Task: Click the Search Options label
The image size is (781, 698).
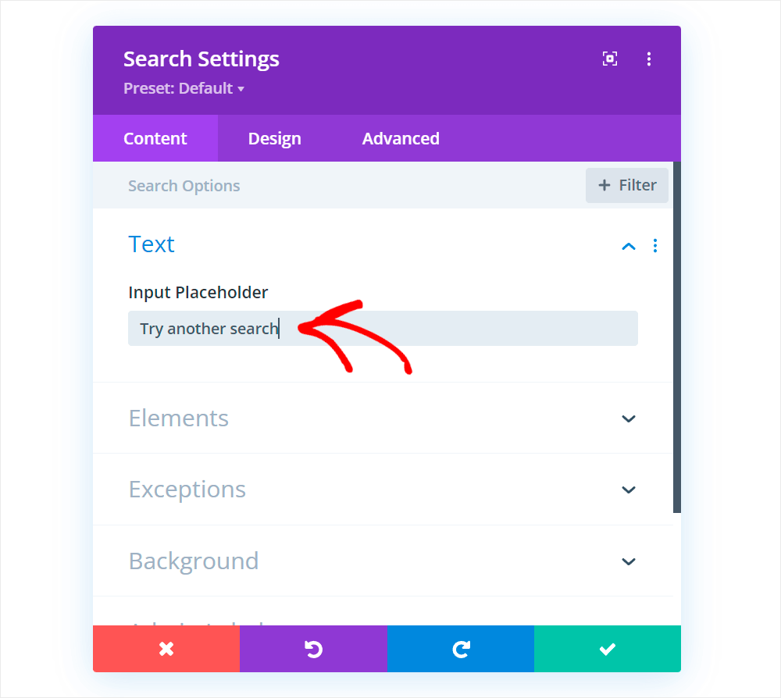Action: pyautogui.click(x=184, y=185)
